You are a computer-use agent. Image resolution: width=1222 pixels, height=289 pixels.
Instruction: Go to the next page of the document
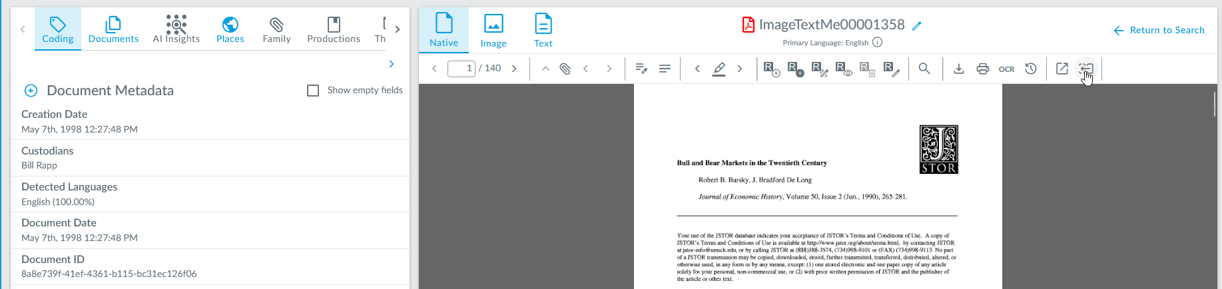click(x=514, y=69)
